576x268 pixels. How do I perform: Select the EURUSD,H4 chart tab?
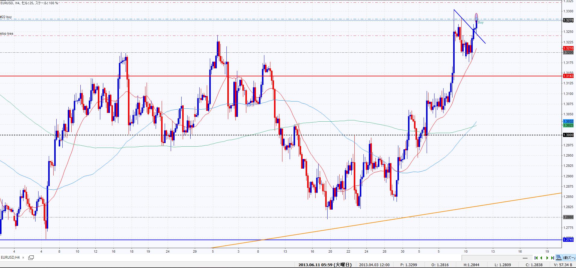click(x=11, y=257)
